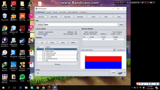Launch Dota 2 desktop shortcut
Viewport: 160px width, 90px height.
(x=22, y=28)
